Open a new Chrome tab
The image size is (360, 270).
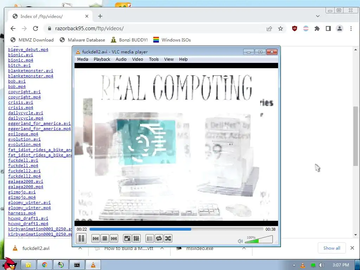click(x=100, y=16)
